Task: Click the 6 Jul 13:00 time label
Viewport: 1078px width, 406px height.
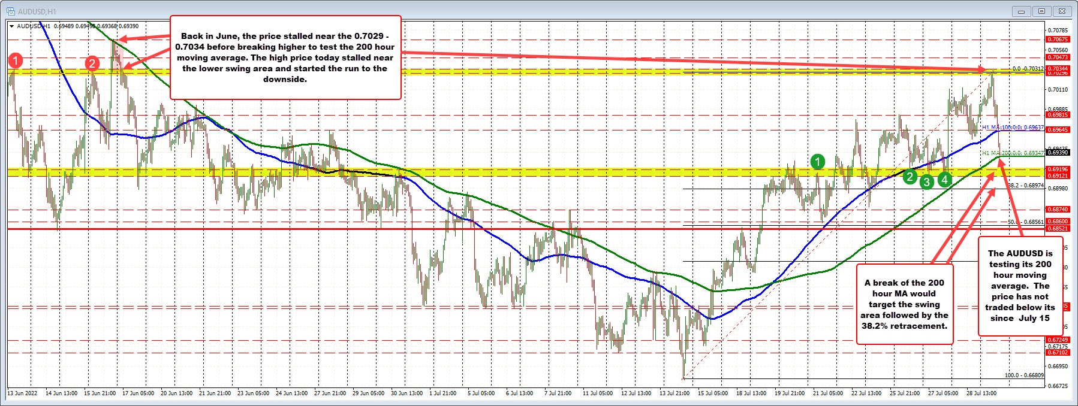Action: (520, 393)
